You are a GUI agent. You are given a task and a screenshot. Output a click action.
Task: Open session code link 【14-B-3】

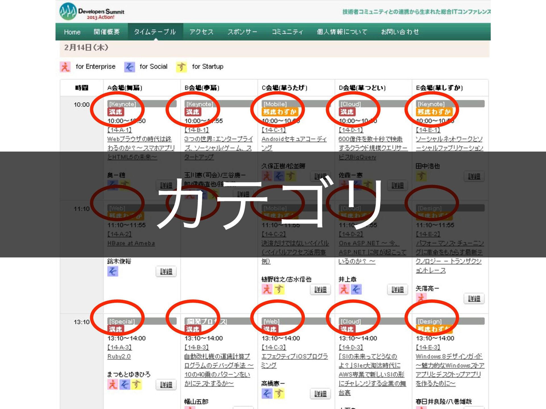click(197, 347)
